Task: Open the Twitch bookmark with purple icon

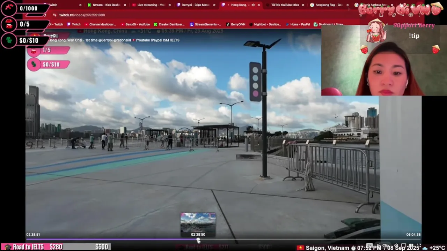Action: pos(74,24)
